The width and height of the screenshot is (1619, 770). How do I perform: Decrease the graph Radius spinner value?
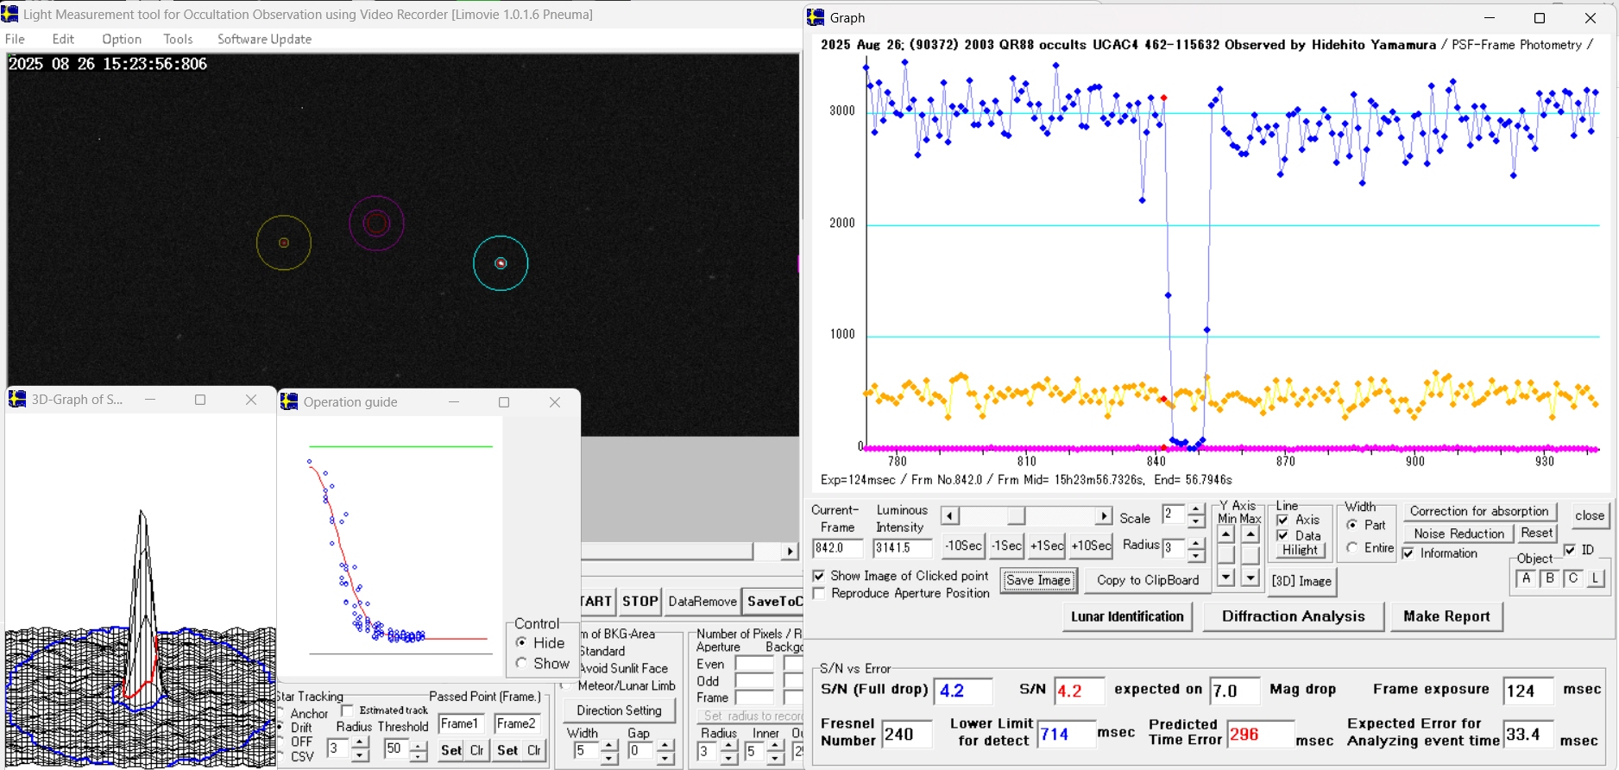click(x=1195, y=555)
